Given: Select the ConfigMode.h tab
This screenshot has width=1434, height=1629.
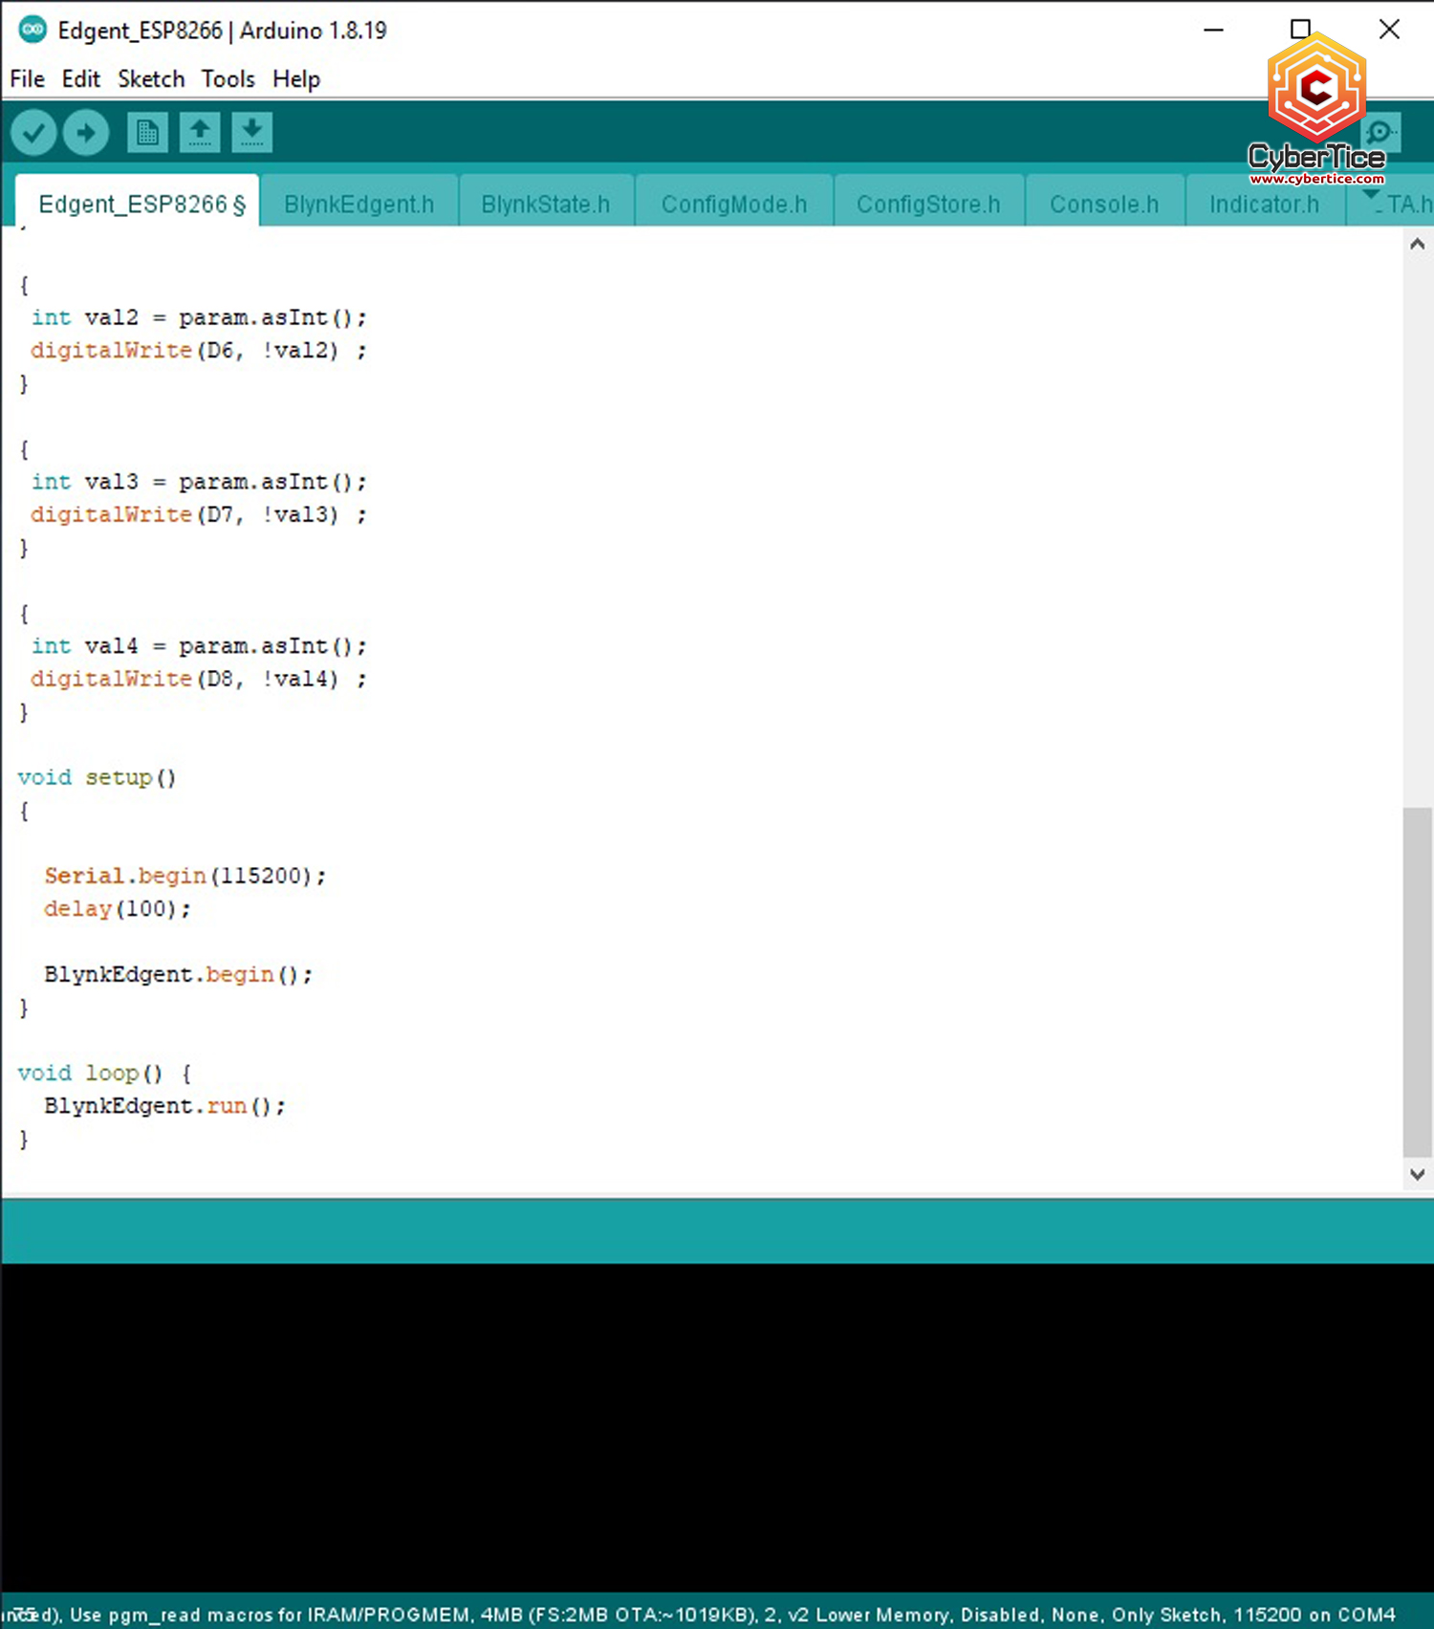Looking at the screenshot, I should (733, 205).
